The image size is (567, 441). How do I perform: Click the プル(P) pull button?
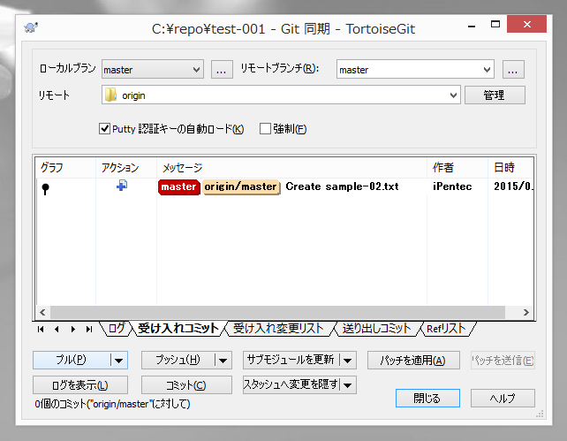click(x=72, y=361)
